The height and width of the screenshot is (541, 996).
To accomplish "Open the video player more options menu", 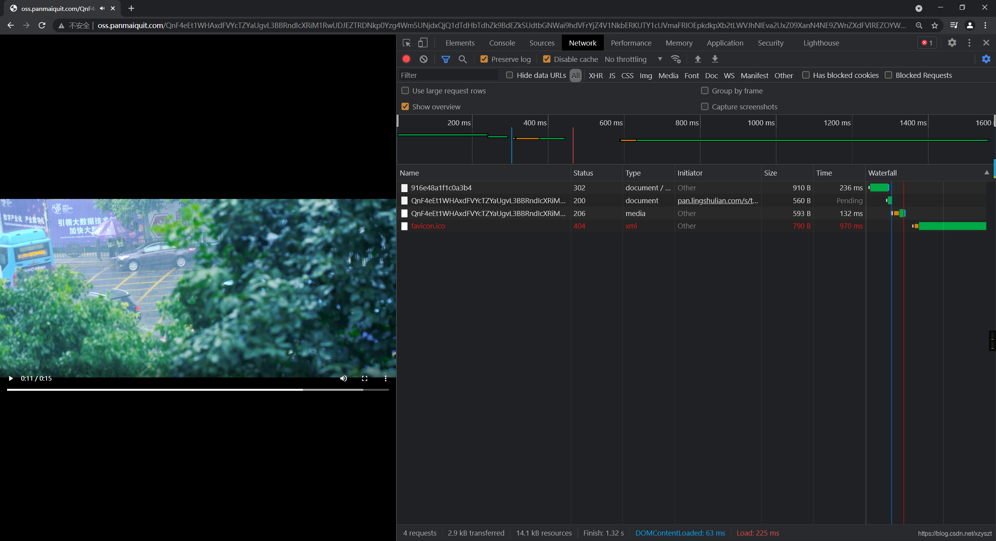I will (x=385, y=378).
